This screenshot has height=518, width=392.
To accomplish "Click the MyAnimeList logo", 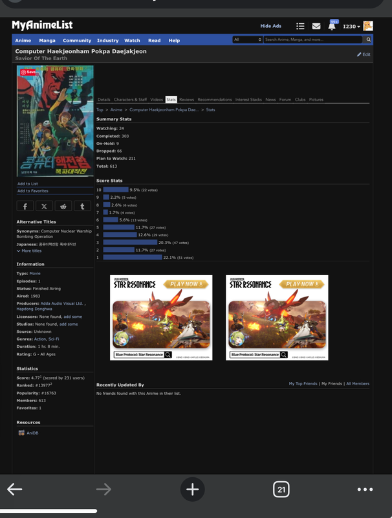I will click(42, 25).
